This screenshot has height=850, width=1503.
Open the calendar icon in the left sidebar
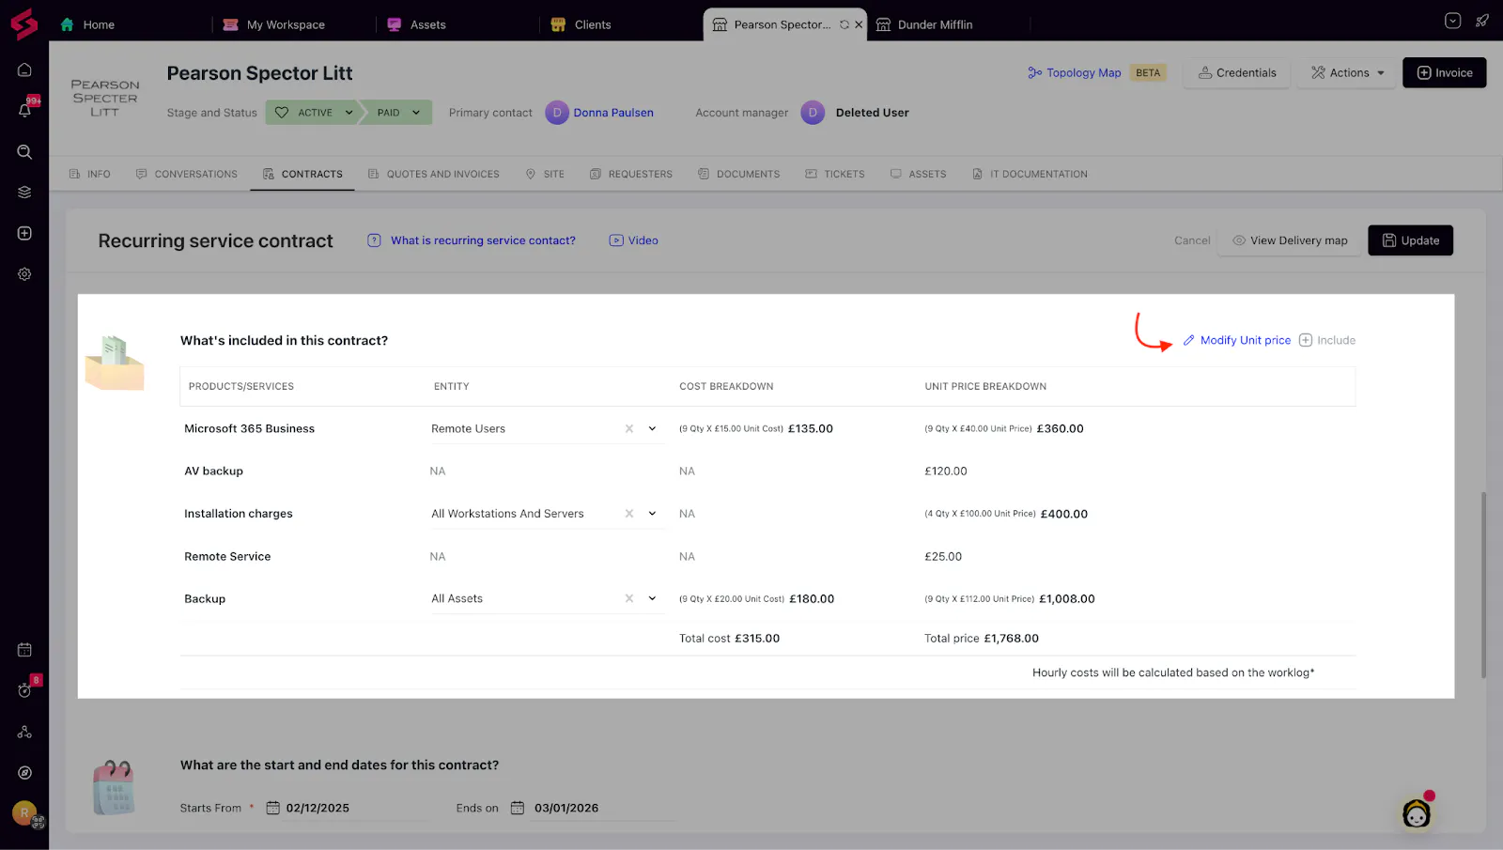click(x=24, y=650)
